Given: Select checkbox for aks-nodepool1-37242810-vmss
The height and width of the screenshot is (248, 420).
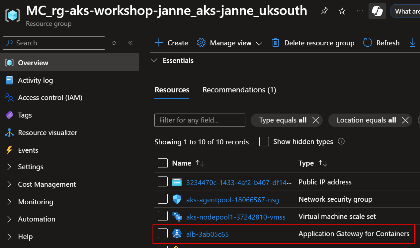Looking at the screenshot, I should [x=163, y=216].
